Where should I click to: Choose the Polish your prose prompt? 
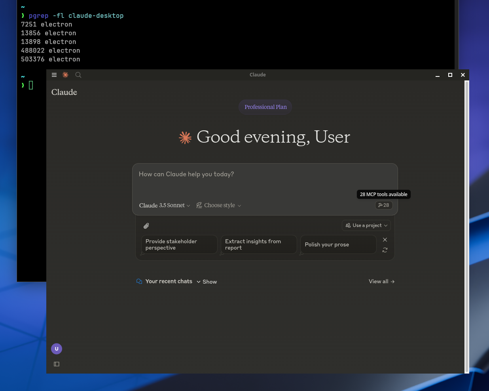[338, 244]
